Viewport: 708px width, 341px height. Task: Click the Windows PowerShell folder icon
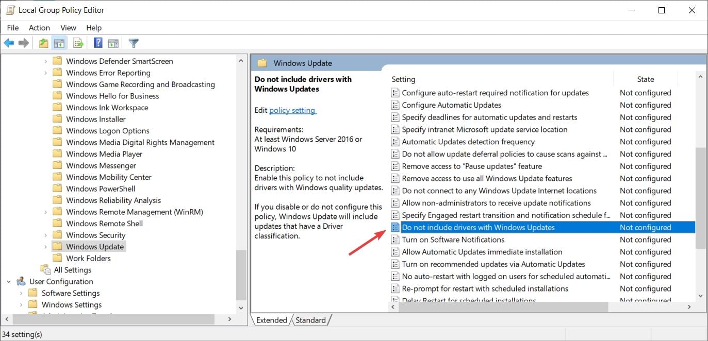coord(57,189)
